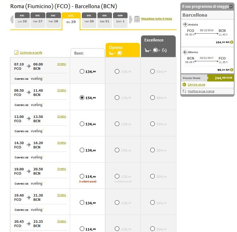Click the currency coin icon beside Cambia valuta
Viewport: 237px width, 232px height.
(184, 84)
